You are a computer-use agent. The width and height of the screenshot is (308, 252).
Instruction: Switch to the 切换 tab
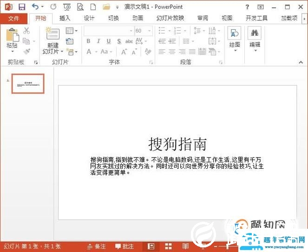(113, 18)
